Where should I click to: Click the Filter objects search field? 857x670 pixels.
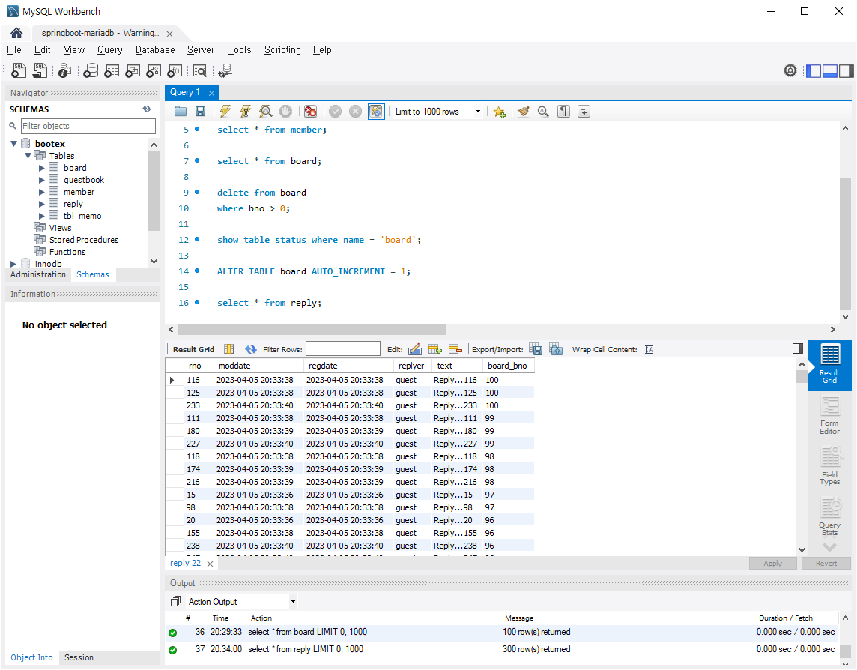(88, 126)
